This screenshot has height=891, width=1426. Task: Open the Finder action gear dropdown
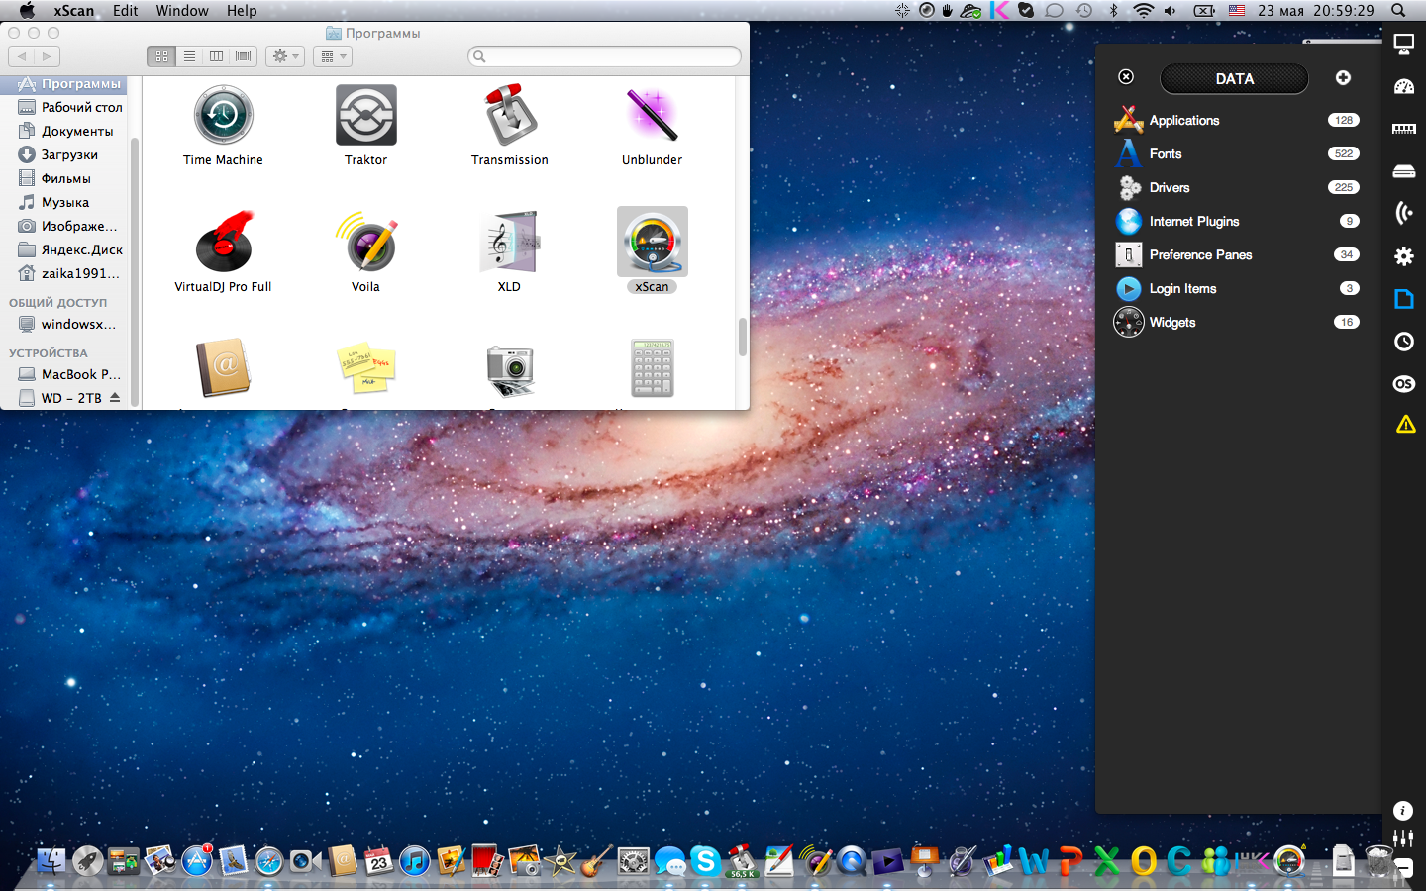click(x=285, y=56)
